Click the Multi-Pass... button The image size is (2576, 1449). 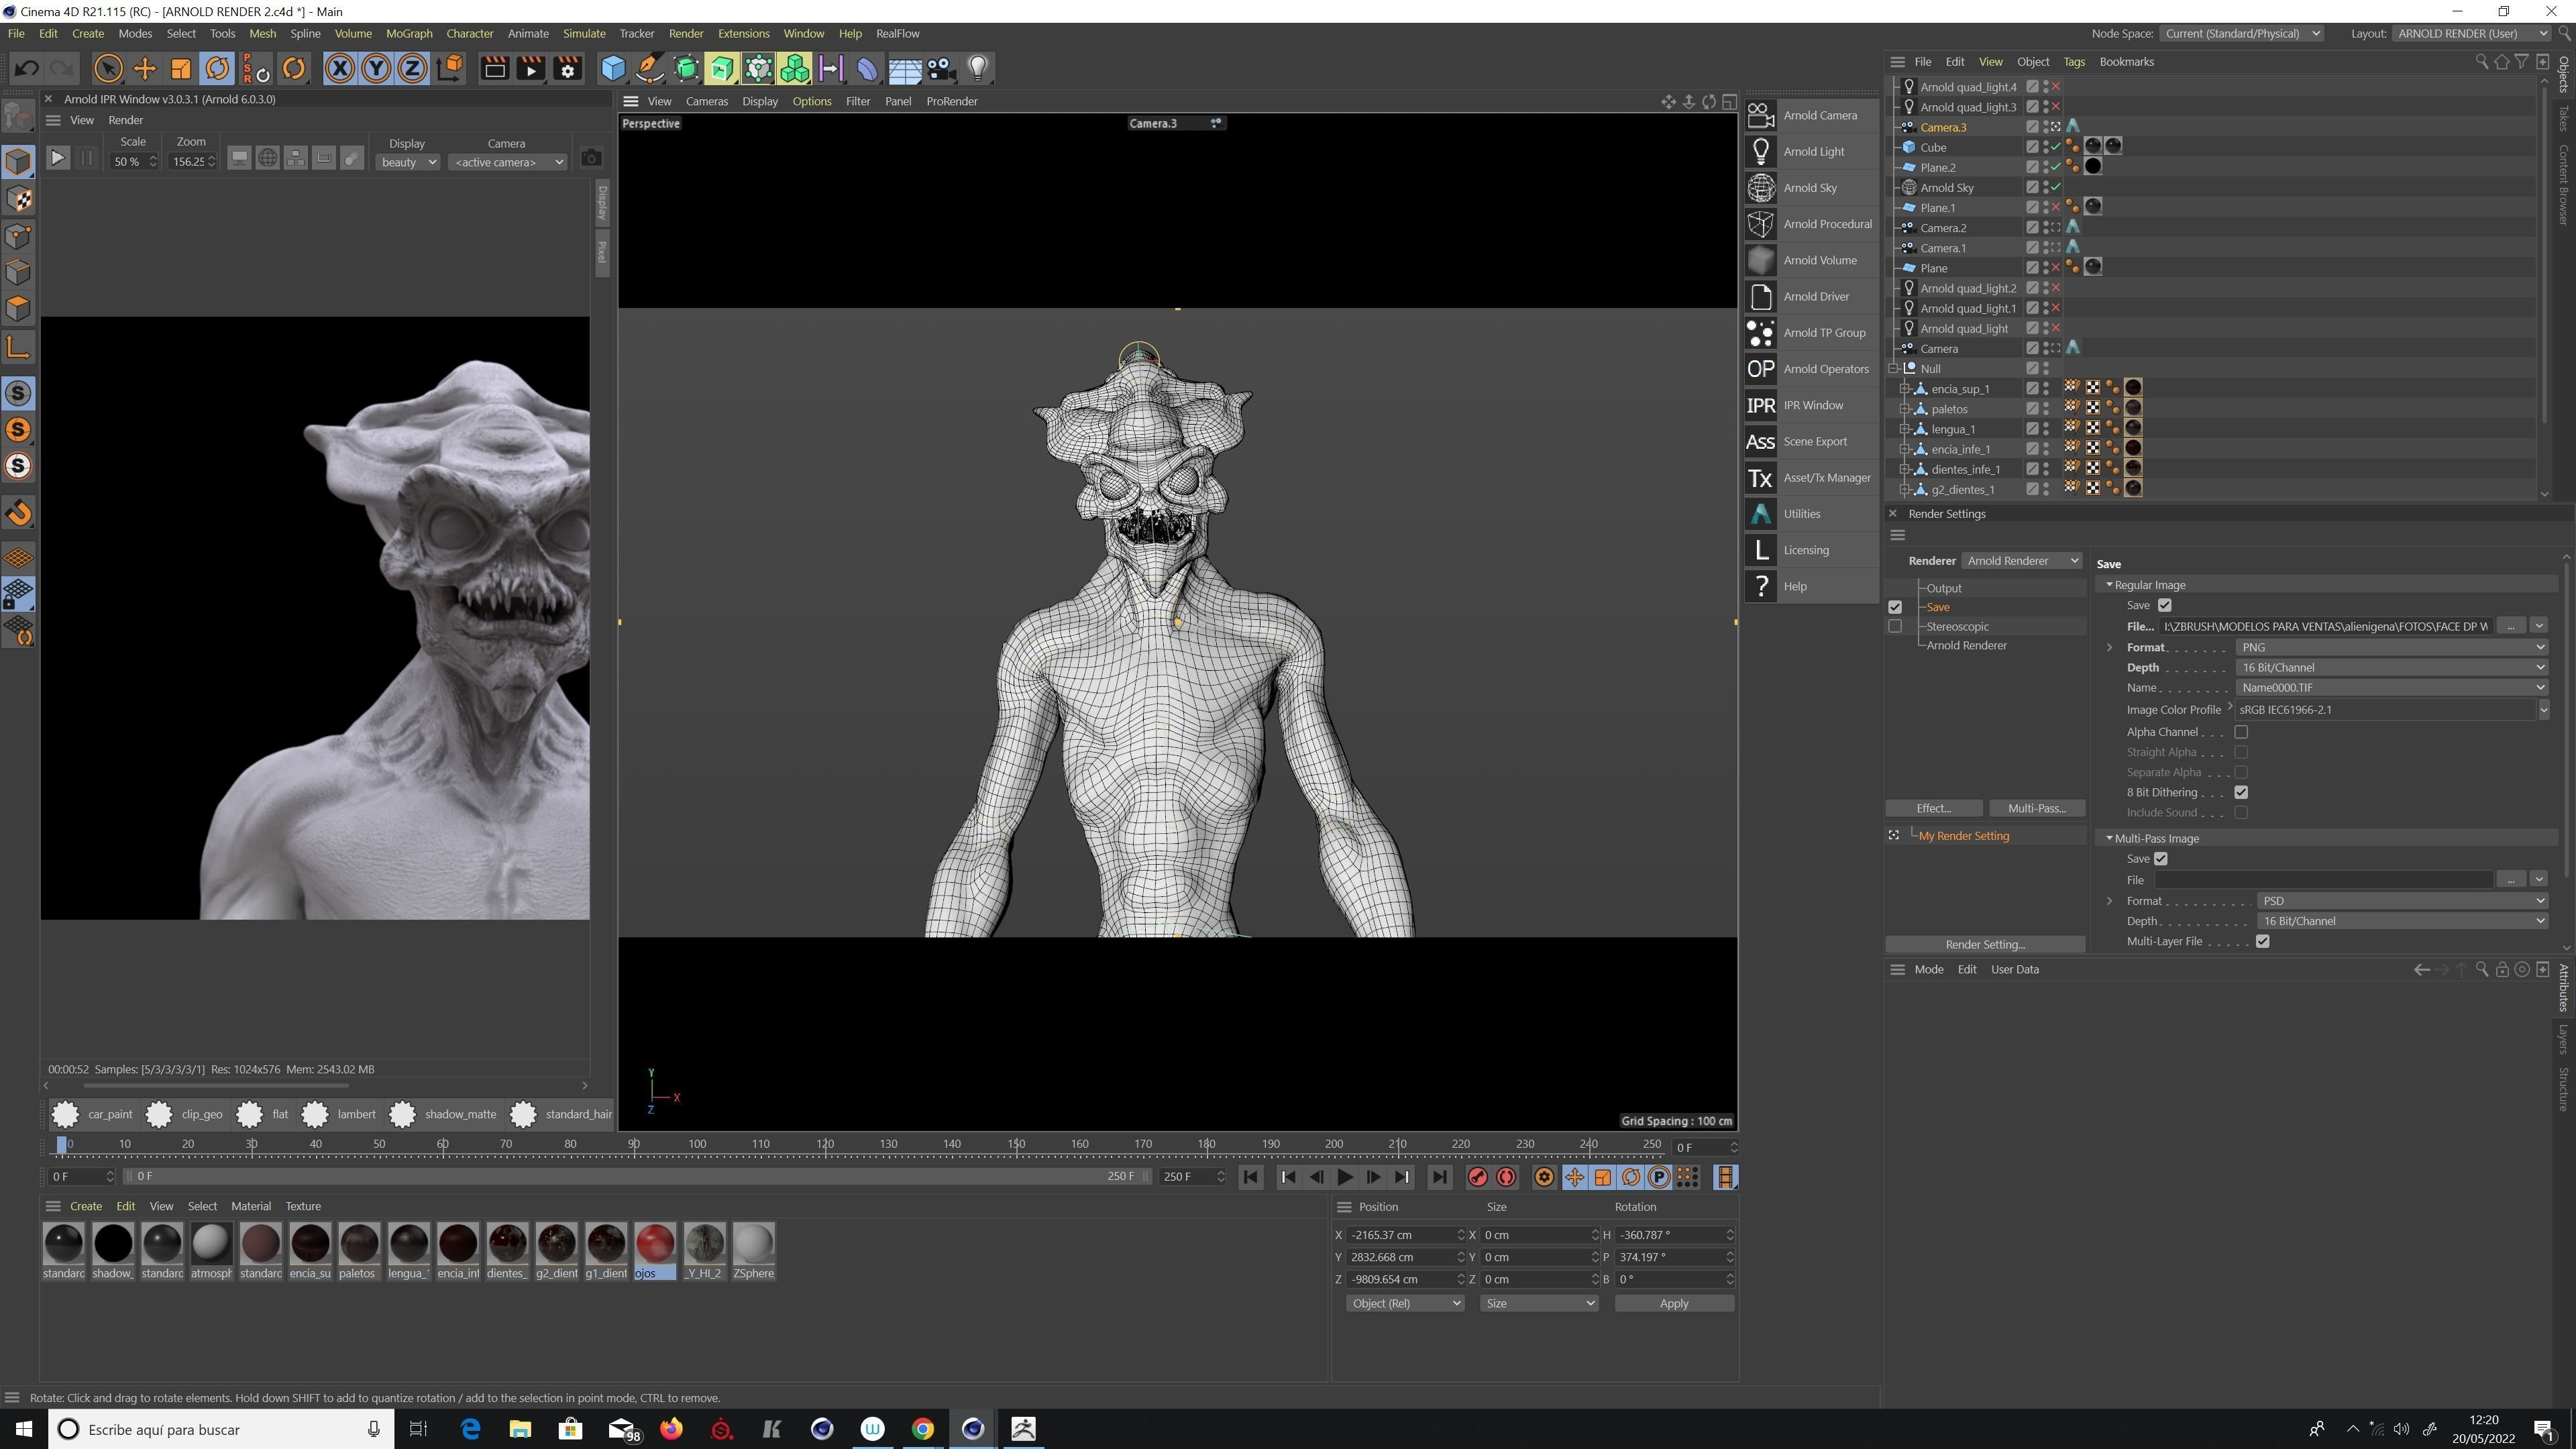[x=2037, y=808]
